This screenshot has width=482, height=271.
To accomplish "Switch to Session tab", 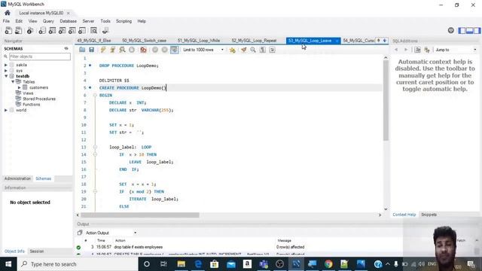I will [37, 251].
